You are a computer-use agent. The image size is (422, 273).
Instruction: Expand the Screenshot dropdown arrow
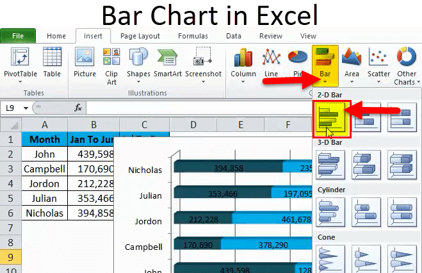point(203,82)
